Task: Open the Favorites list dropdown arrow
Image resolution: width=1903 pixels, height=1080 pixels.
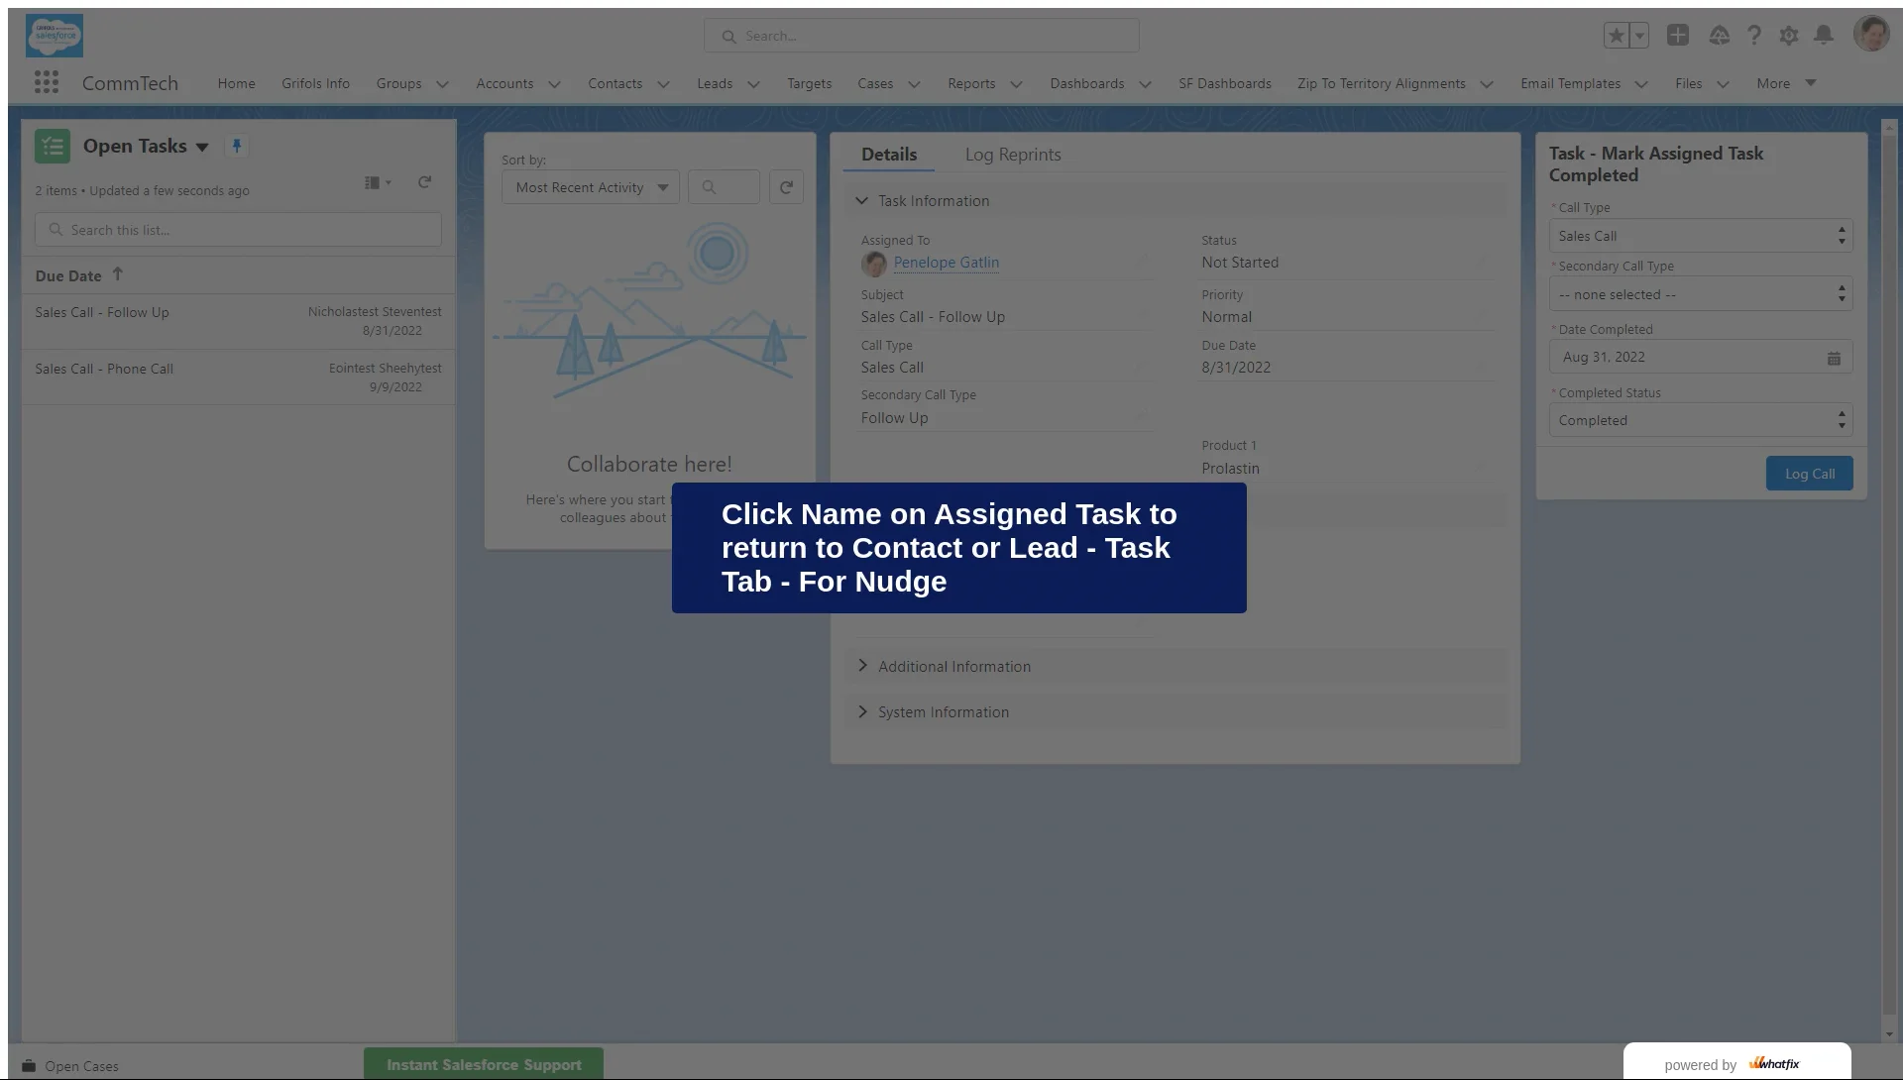Action: click(1639, 36)
